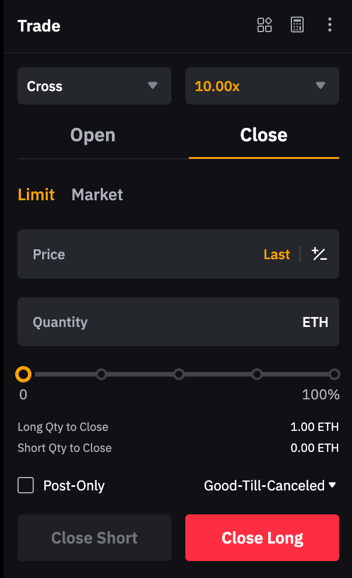The width and height of the screenshot is (352, 578).
Task: Select the Market order type
Action: tap(97, 194)
